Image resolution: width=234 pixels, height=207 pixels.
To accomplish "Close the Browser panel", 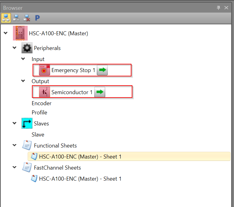I will tap(226, 8).
